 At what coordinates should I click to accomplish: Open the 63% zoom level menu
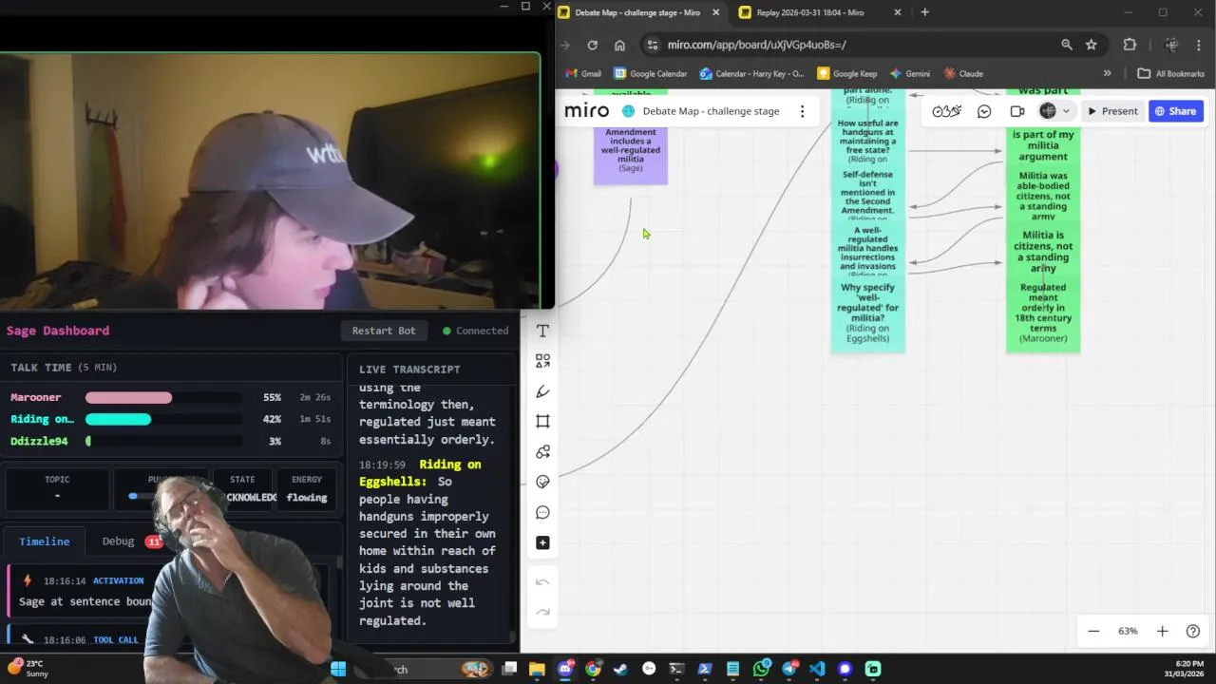point(1128,631)
